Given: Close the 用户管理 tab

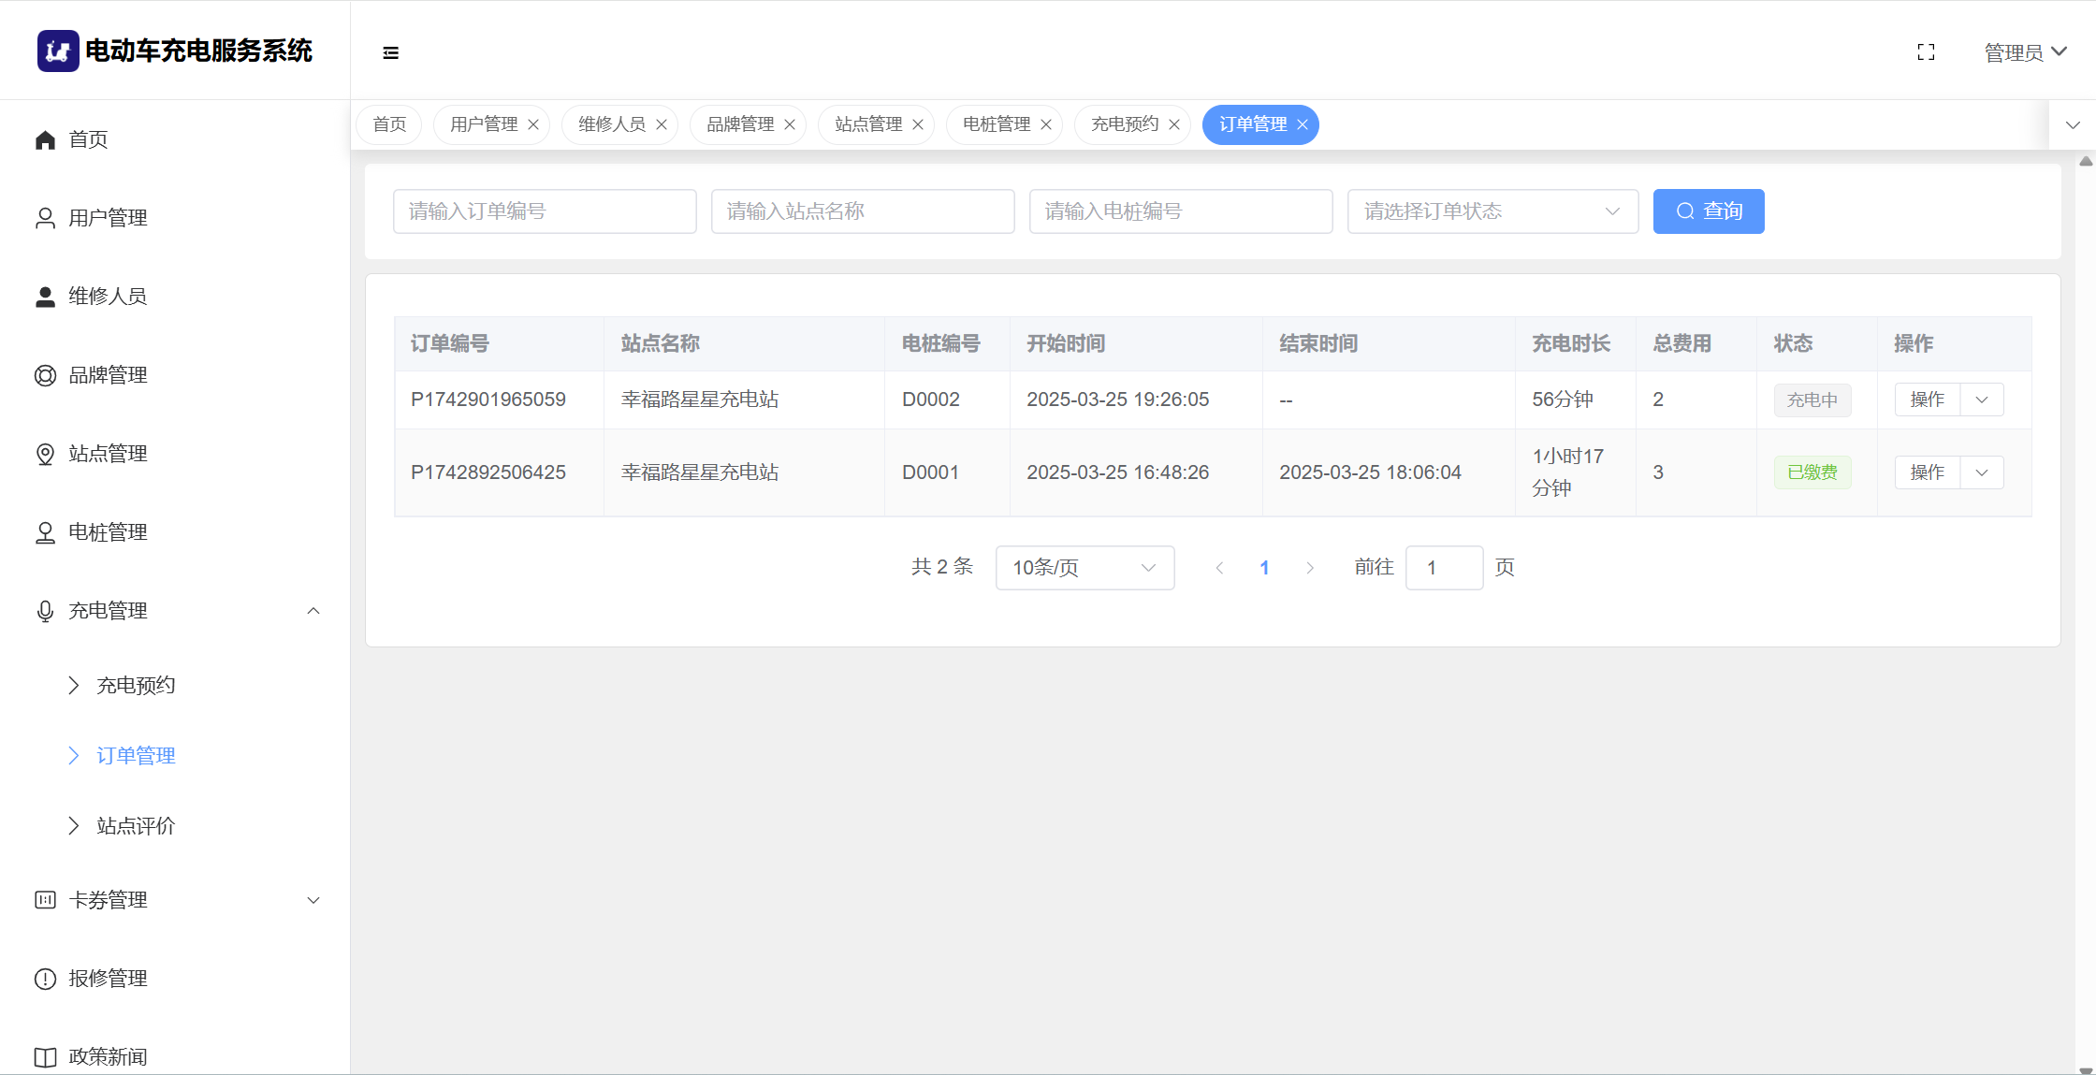Looking at the screenshot, I should tap(533, 124).
